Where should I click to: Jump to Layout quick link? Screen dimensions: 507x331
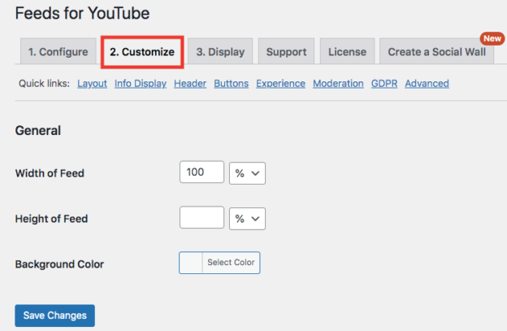[92, 84]
